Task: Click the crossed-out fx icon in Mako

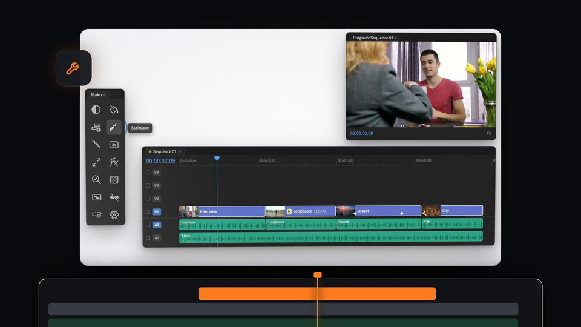Action: 114,162
